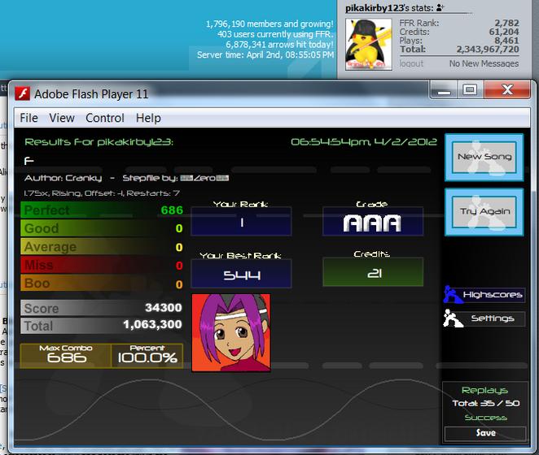Image resolution: width=539 pixels, height=455 pixels.
Task: Click the AAA grade box
Action: [x=373, y=222]
